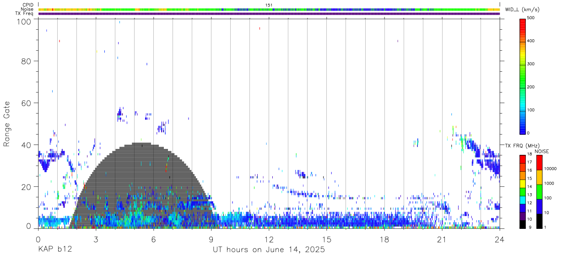
Task: Click the 14 MHz tick label
Action: click(x=530, y=187)
